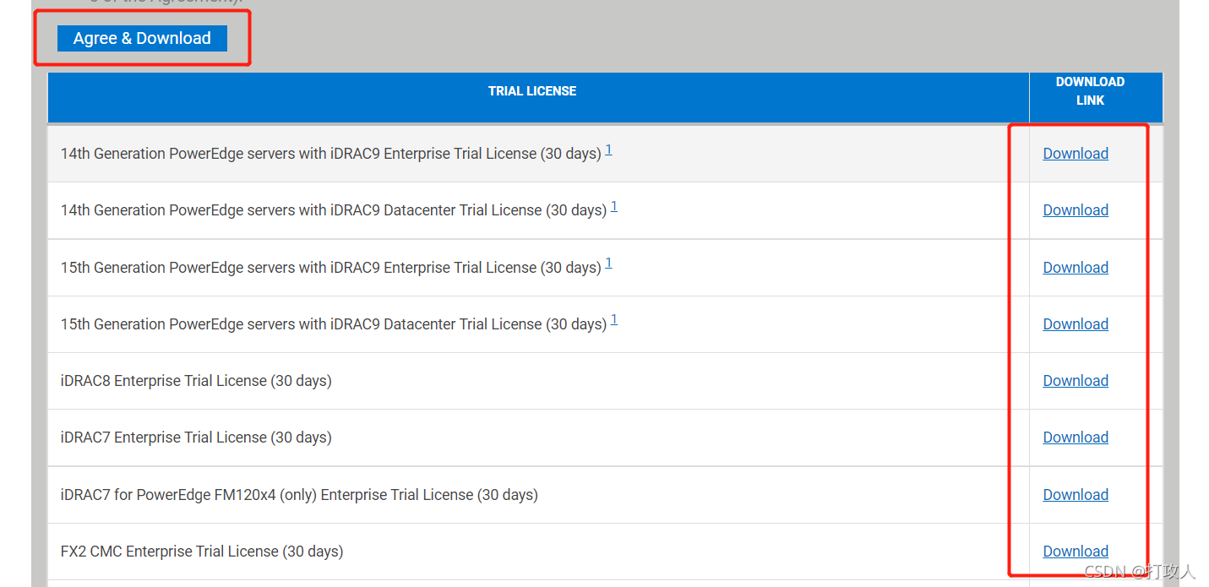Select the TRIAL LICENSE column header

(538, 98)
